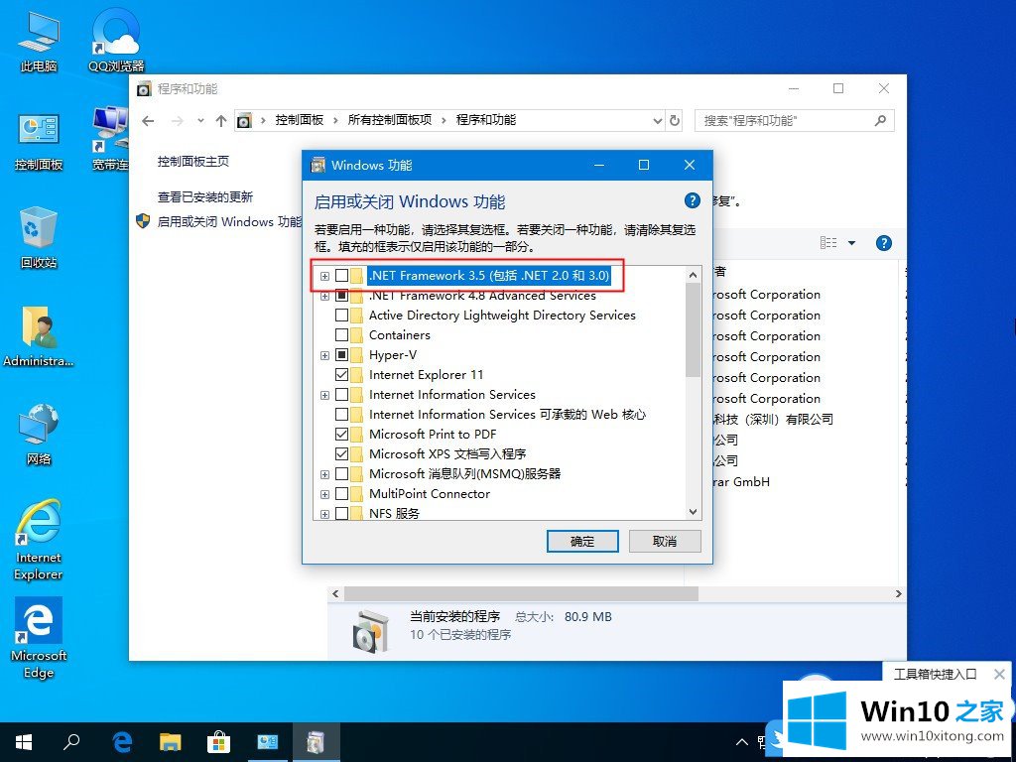The height and width of the screenshot is (762, 1016).
Task: Toggle the Hyper-V checkbox
Action: [x=341, y=355]
